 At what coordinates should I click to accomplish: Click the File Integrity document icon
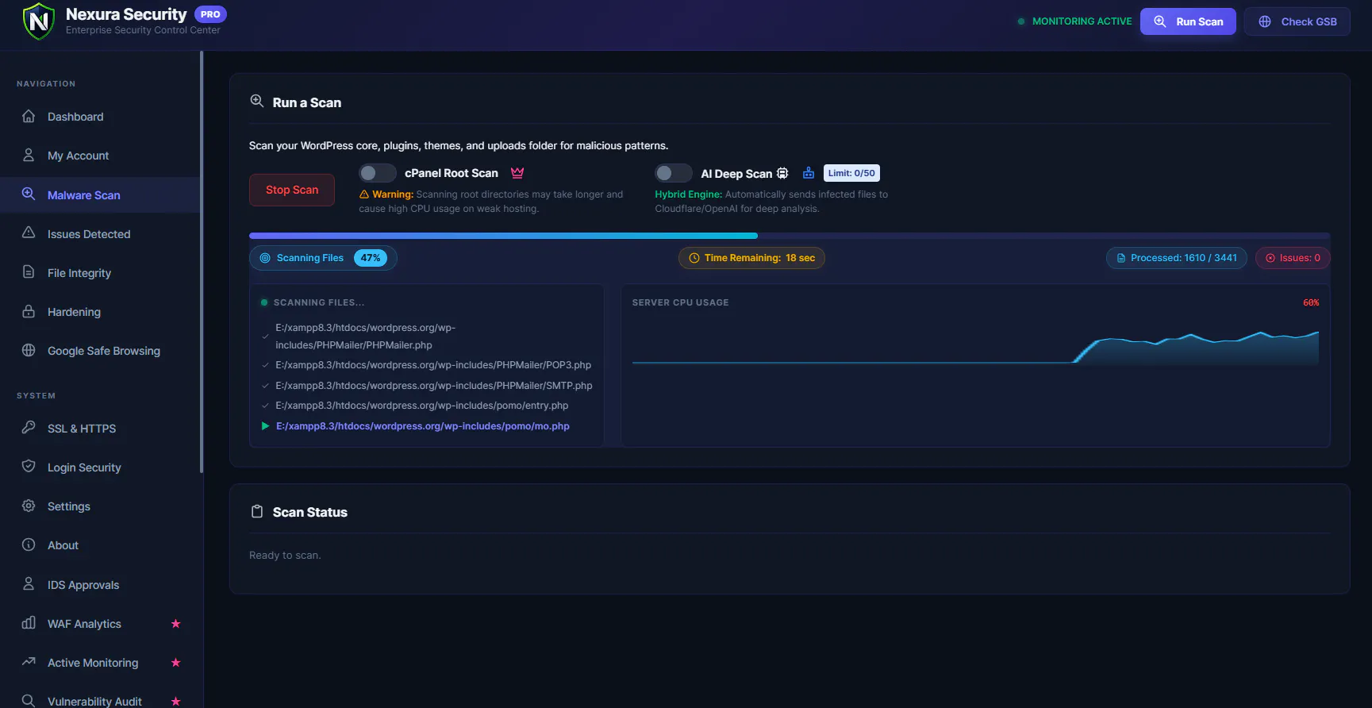29,271
